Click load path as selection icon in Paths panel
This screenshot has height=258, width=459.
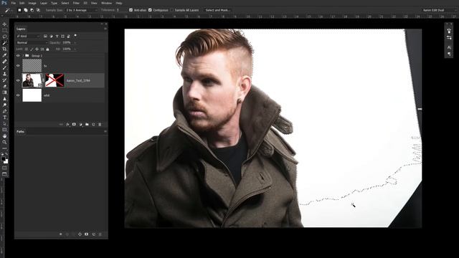tap(73, 234)
